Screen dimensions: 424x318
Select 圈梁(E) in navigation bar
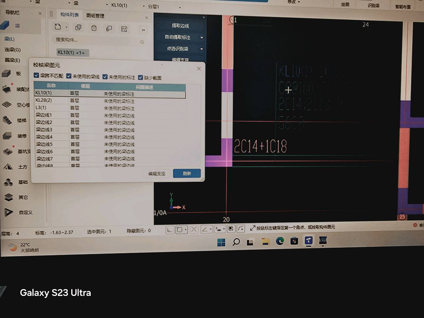coord(12,60)
